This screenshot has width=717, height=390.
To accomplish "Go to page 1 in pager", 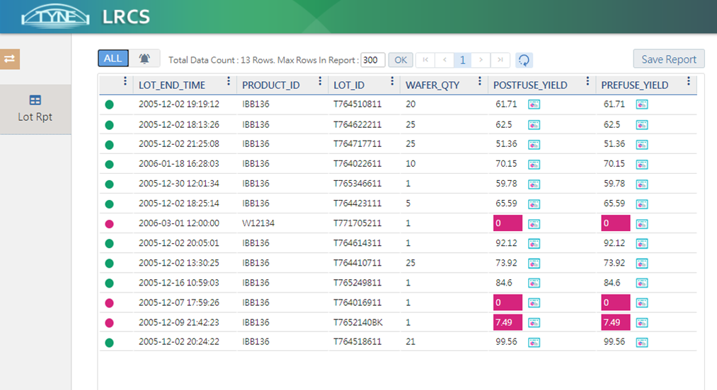I will (461, 60).
